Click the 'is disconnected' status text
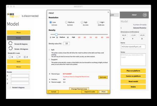Viewport: 157px width, 106px height. 30,16
